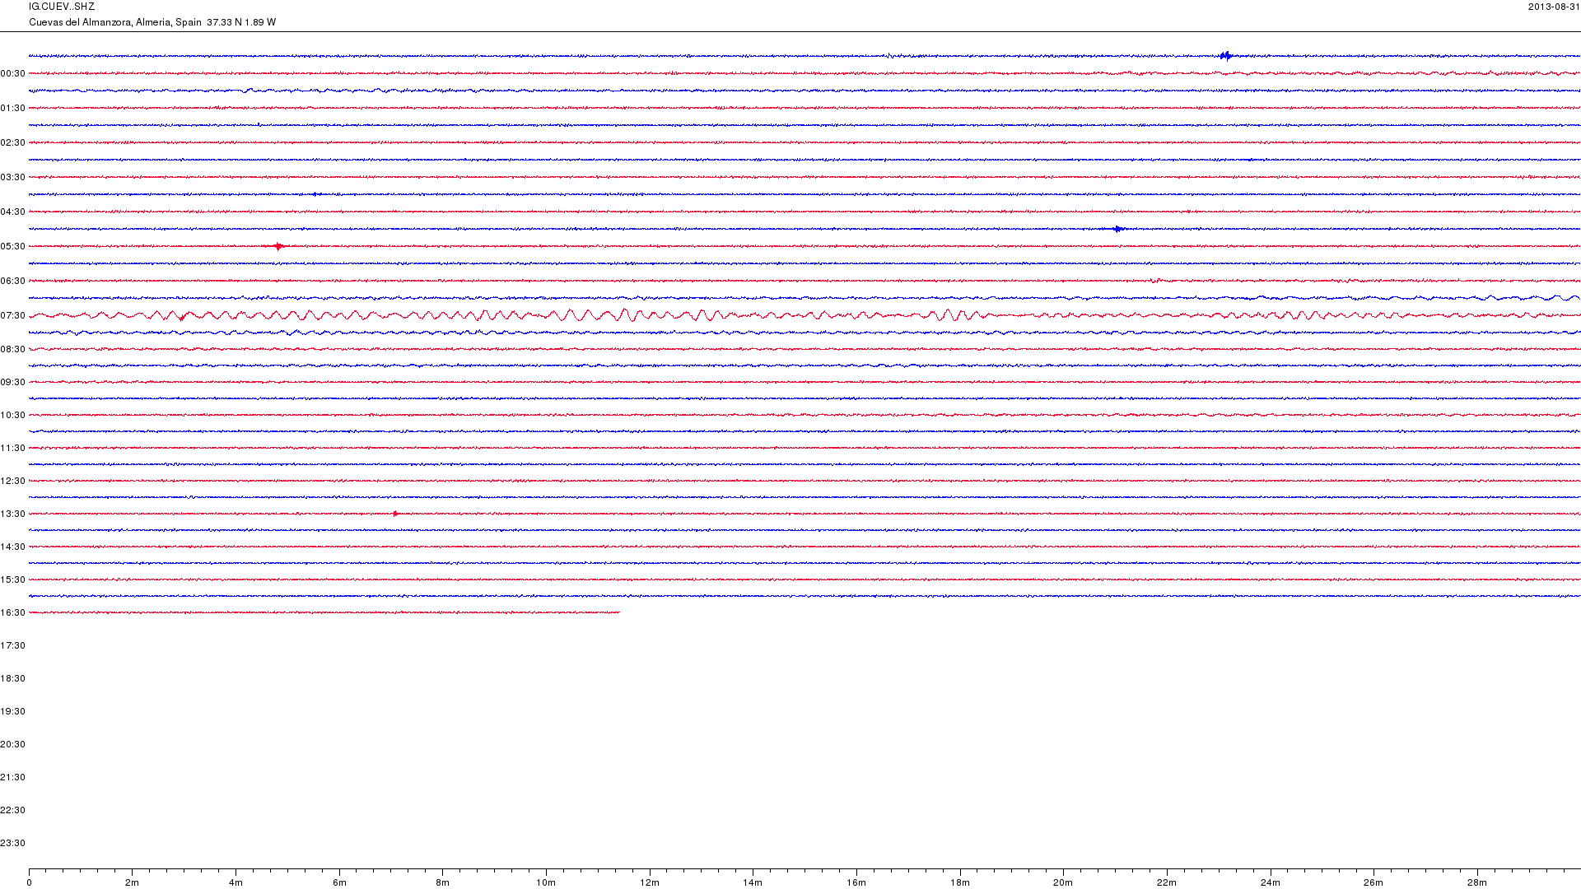Click the end of the 16:30 red trace
This screenshot has width=1581, height=889.
pyautogui.click(x=619, y=612)
